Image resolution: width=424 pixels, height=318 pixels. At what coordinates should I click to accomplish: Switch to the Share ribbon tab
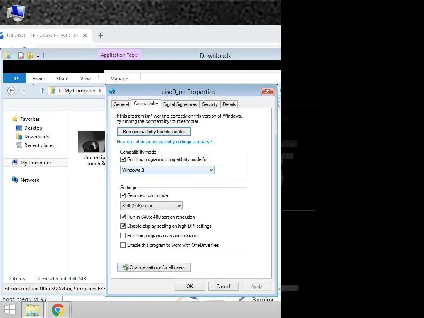pos(62,79)
